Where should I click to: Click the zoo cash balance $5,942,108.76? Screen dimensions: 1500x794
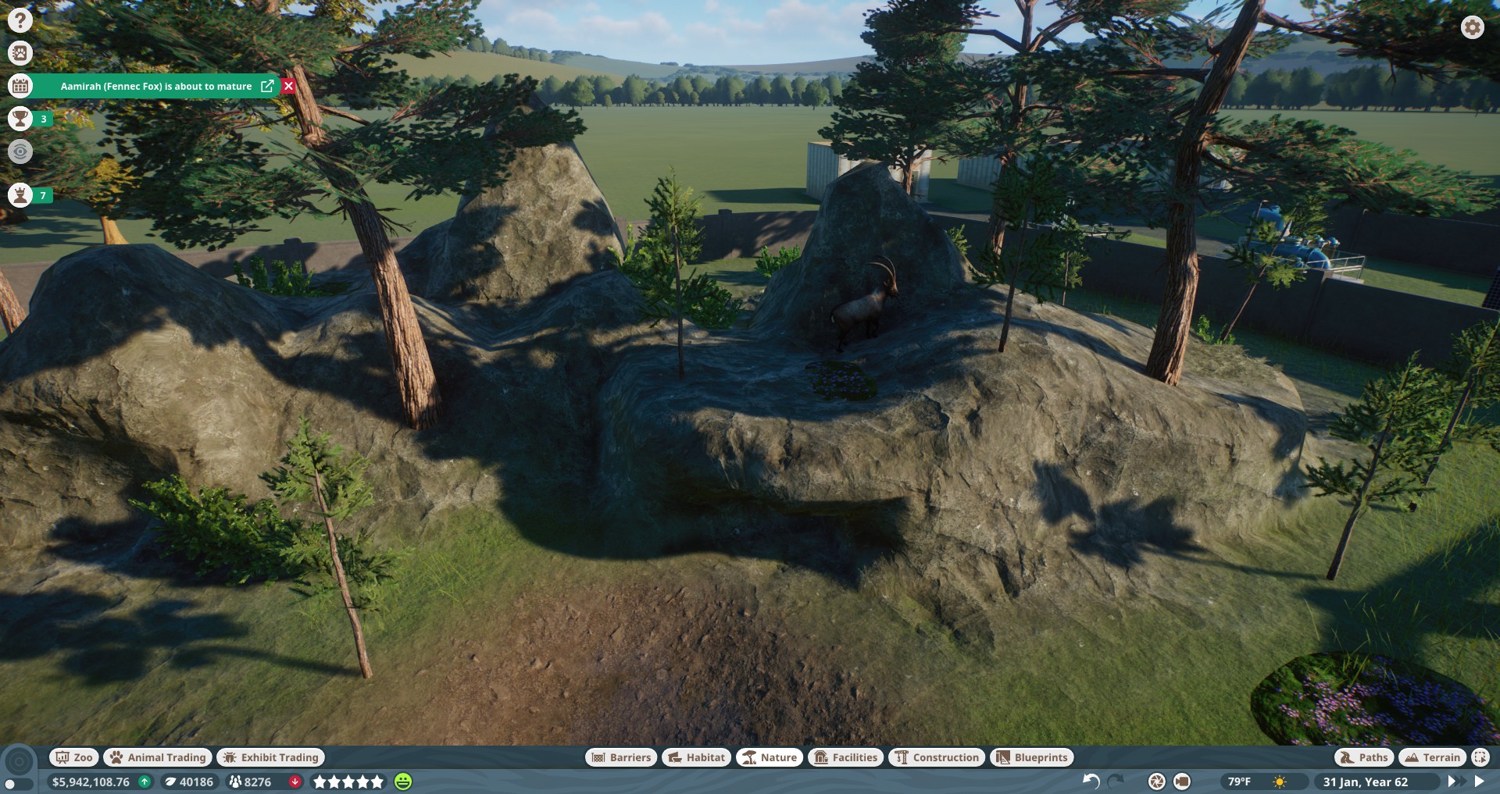click(x=91, y=782)
